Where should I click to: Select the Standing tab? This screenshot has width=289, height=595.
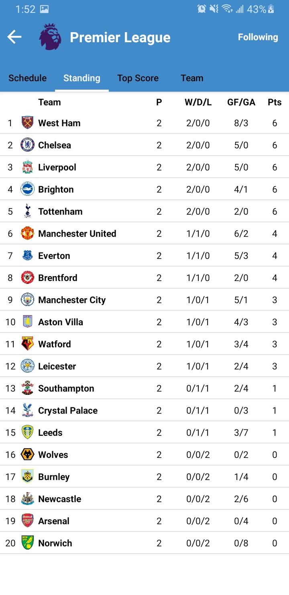click(81, 78)
